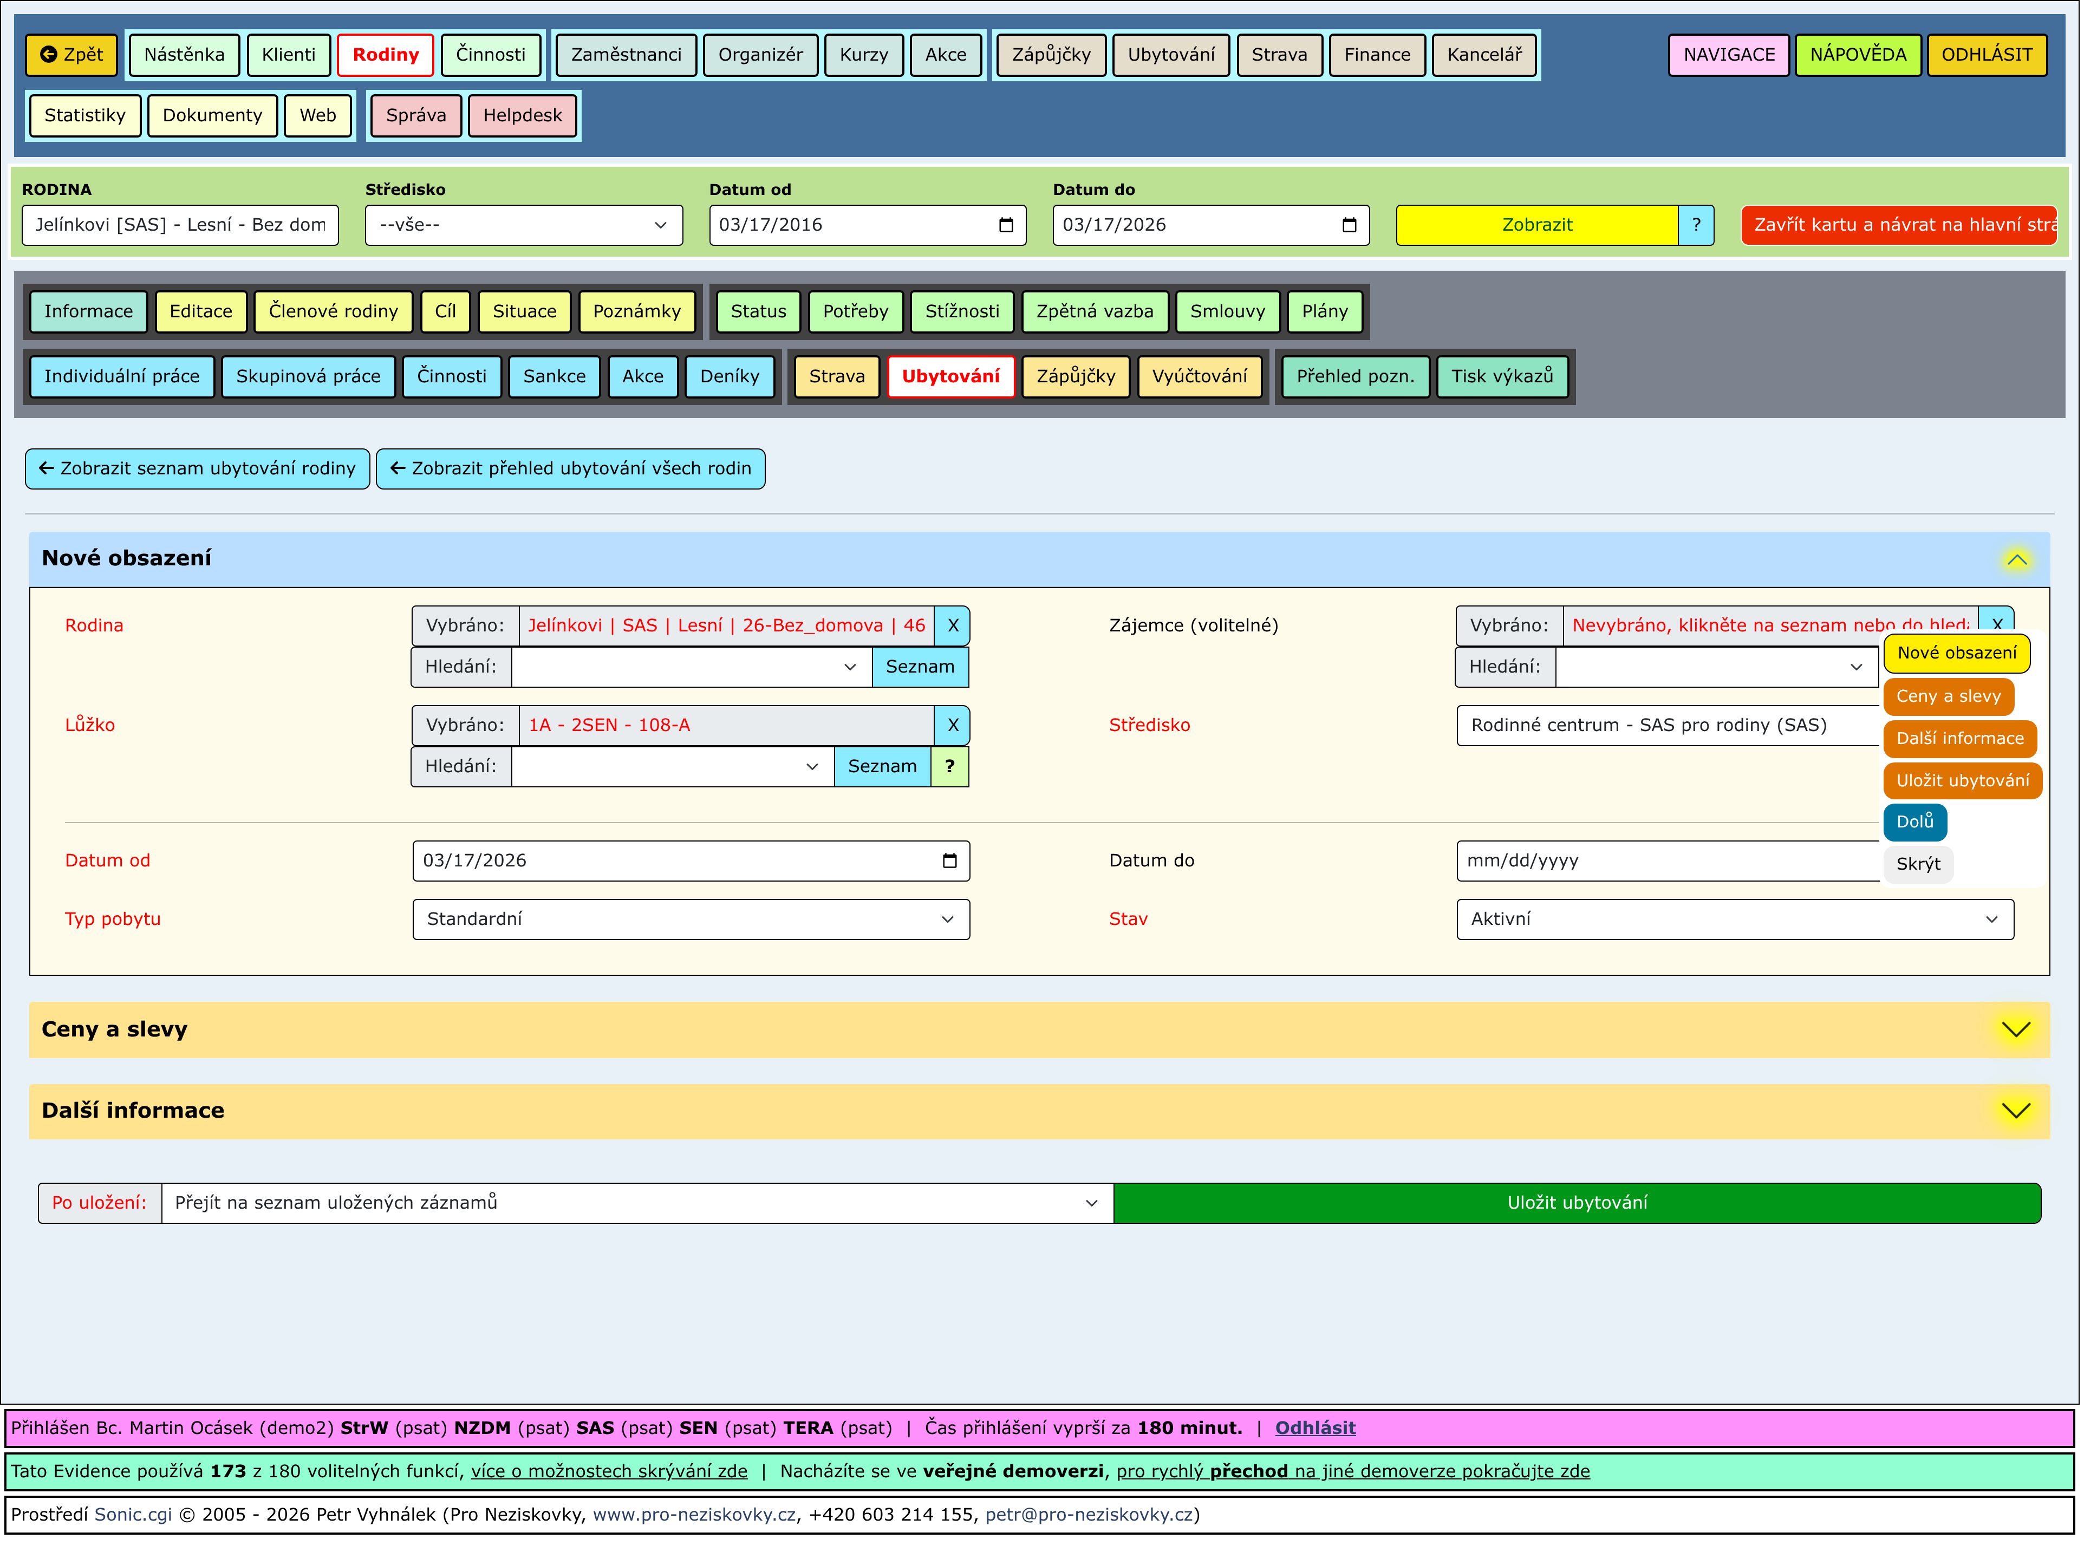
Task: Click the Odhlásit link in the pink status bar
Action: pos(1314,1429)
